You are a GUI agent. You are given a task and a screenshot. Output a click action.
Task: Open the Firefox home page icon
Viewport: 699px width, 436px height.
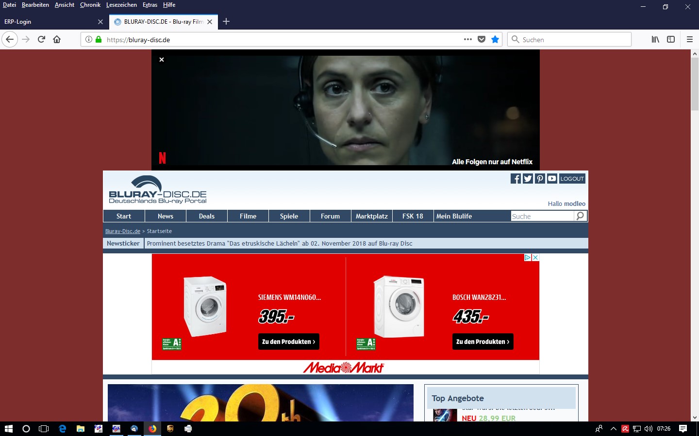pos(57,39)
